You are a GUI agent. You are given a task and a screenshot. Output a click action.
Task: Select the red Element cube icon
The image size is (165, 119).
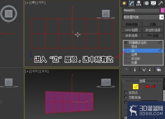pos(153,86)
